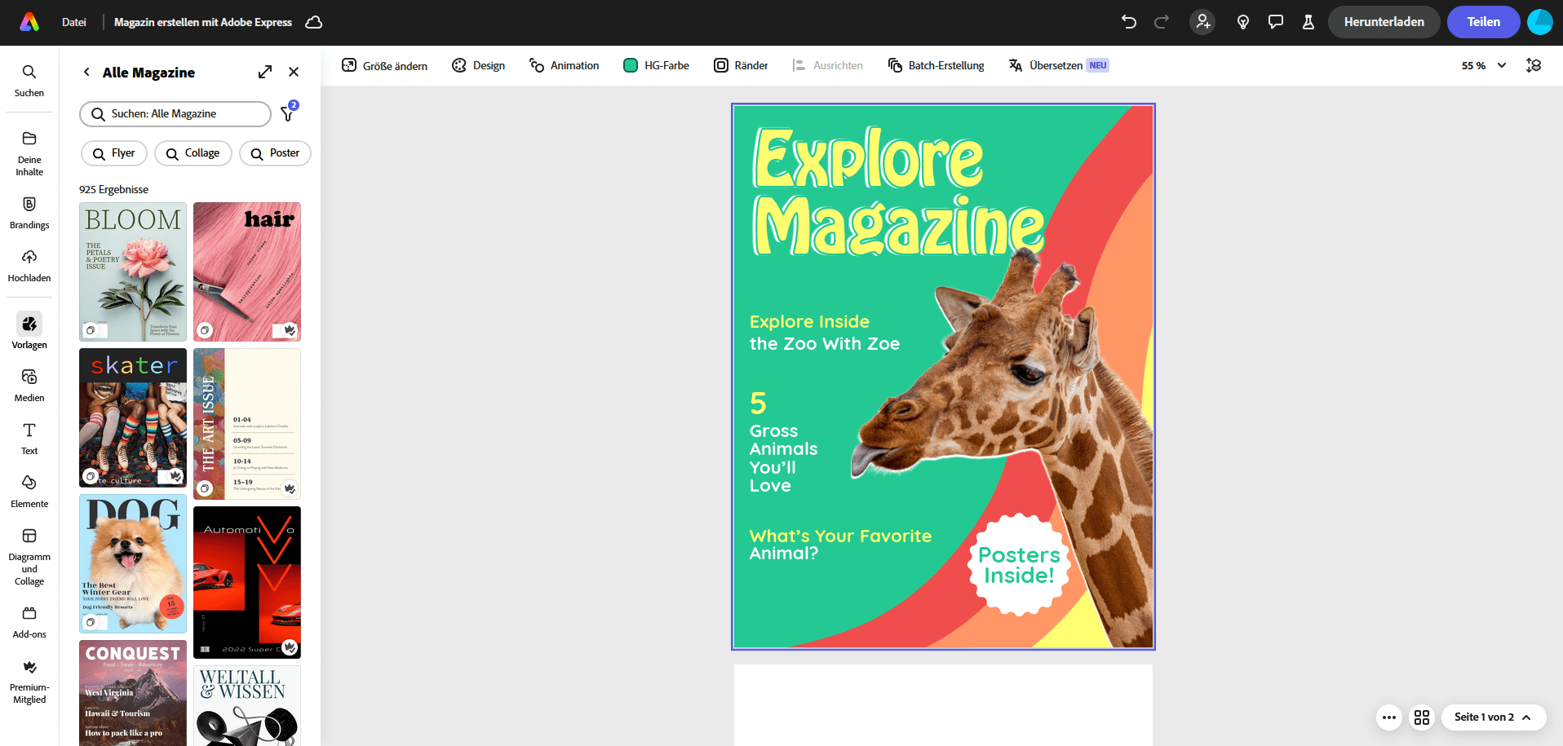1563x746 pixels.
Task: Expand the Seite 1 von 2 page selector
Action: pos(1493,717)
